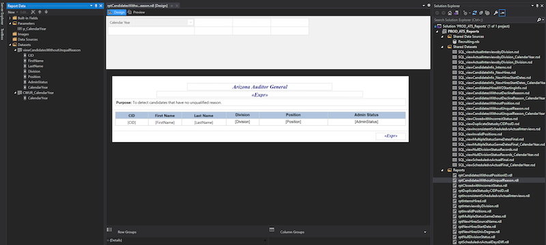Click the Built-in Fields folder icon
546x245 pixels.
14,18
